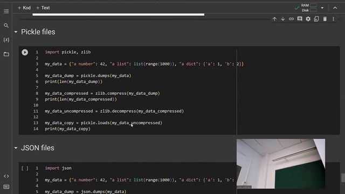The image size is (345, 194).
Task: Click the connected green checkmark
Action: [x=297, y=8]
